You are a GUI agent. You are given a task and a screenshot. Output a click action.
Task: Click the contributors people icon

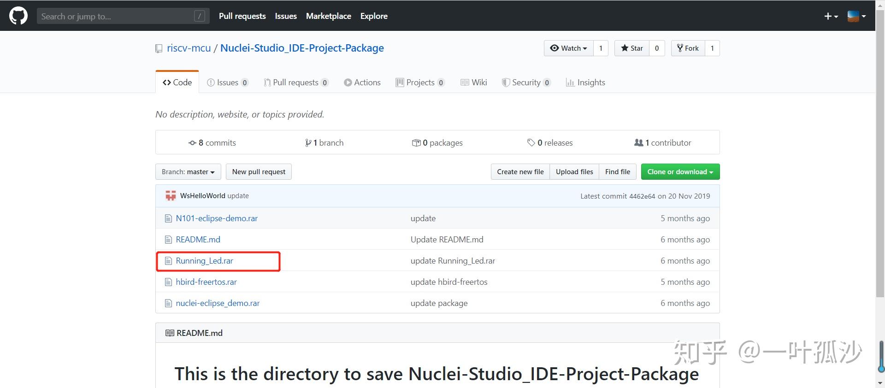coord(638,143)
